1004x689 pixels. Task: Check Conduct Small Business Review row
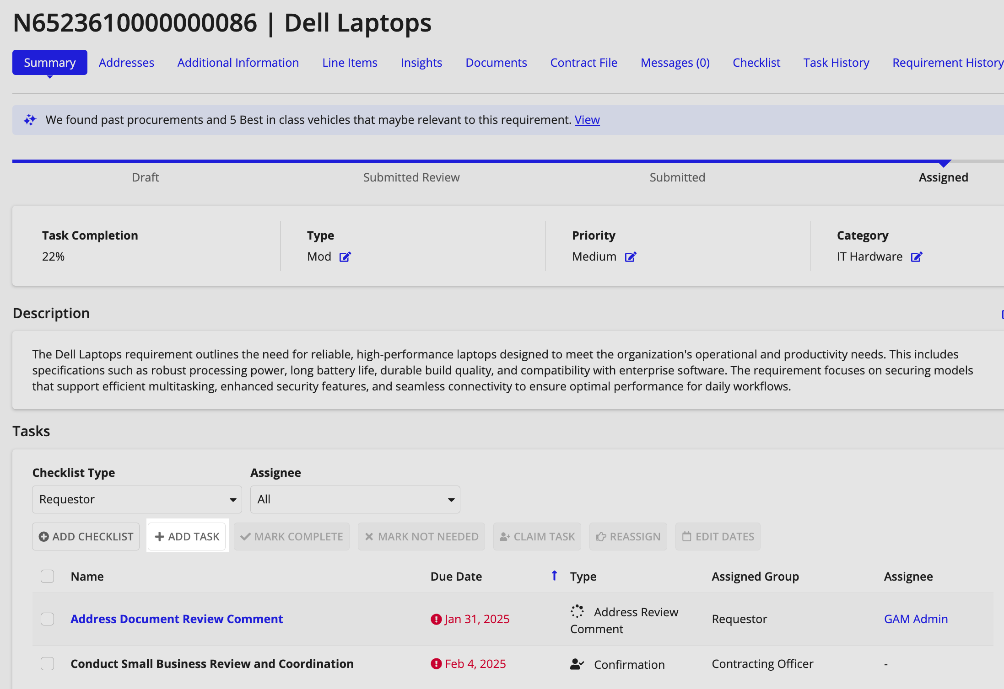(48, 664)
